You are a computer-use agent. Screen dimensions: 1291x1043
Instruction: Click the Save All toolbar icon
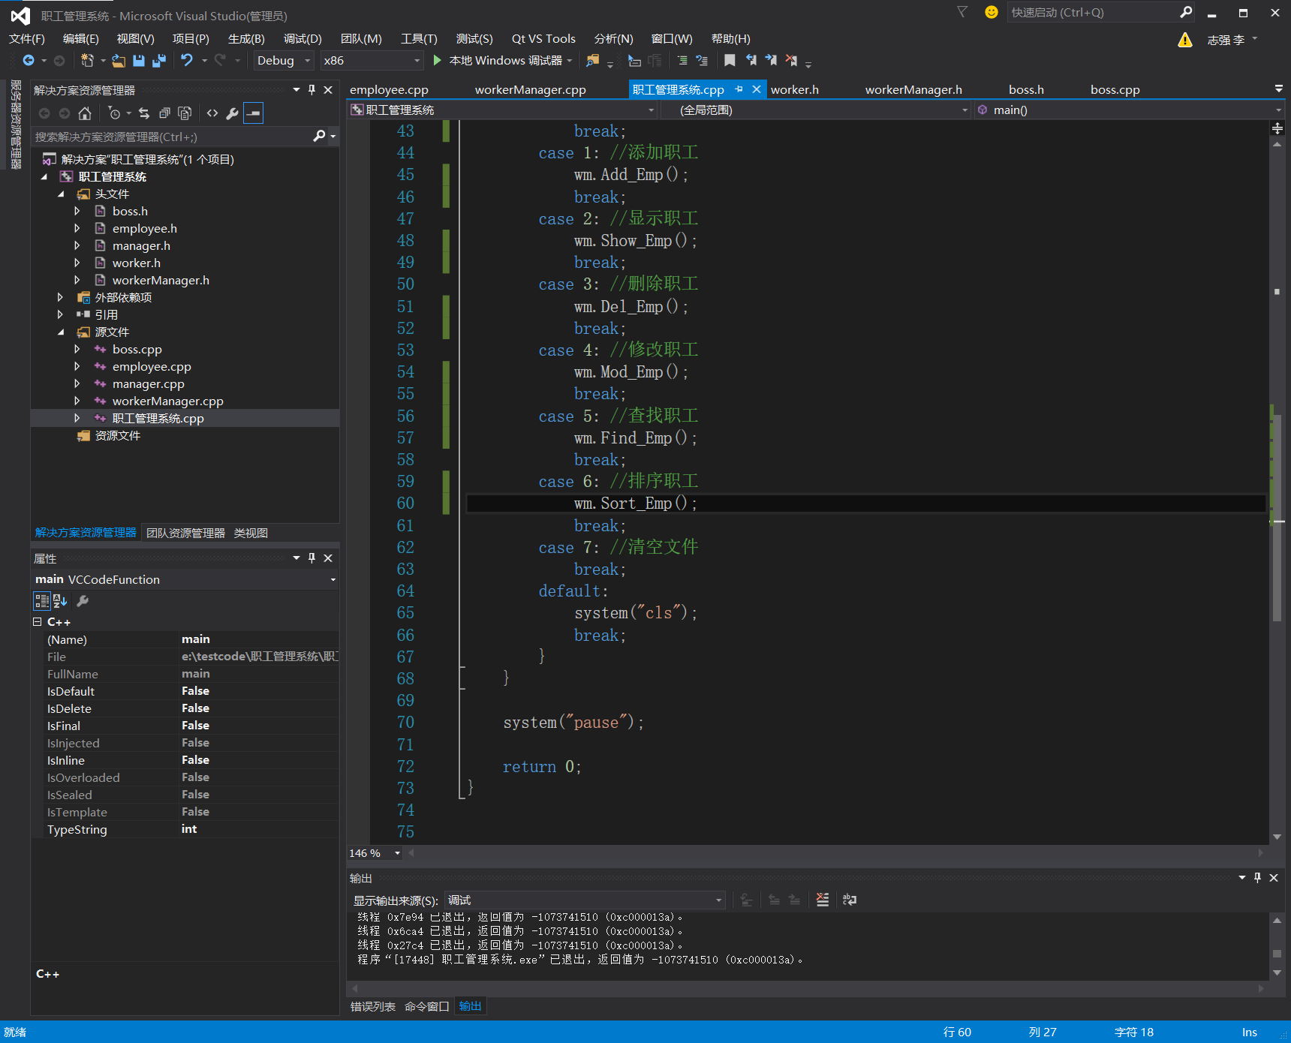click(x=158, y=61)
